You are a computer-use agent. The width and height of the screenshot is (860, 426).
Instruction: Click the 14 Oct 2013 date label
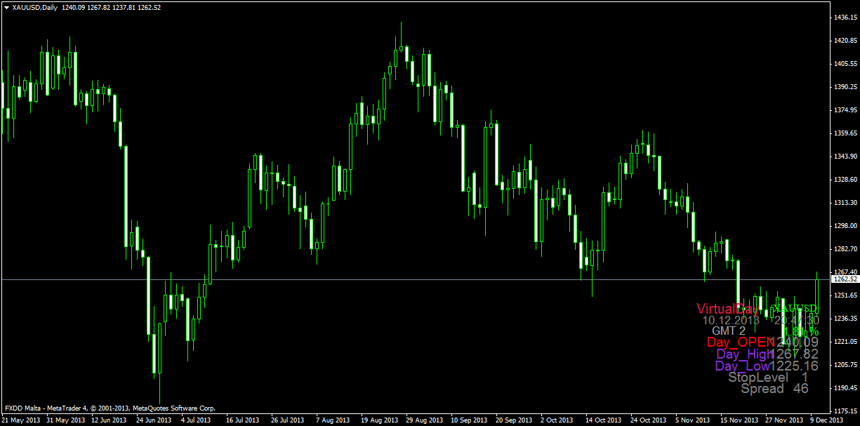(604, 420)
